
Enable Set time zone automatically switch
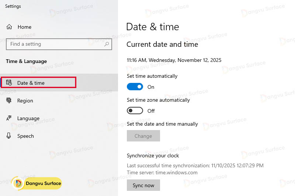135,111
